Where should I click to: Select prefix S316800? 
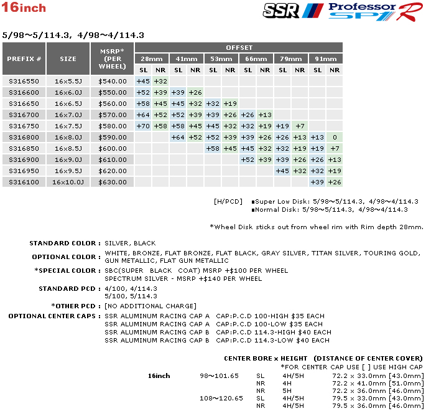(x=24, y=137)
